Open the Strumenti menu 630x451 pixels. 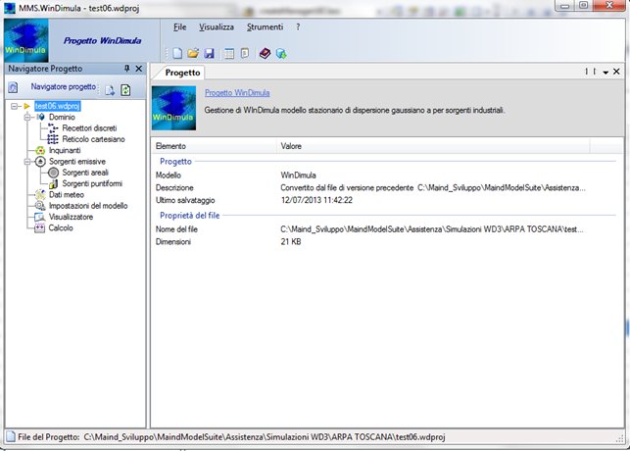click(265, 26)
